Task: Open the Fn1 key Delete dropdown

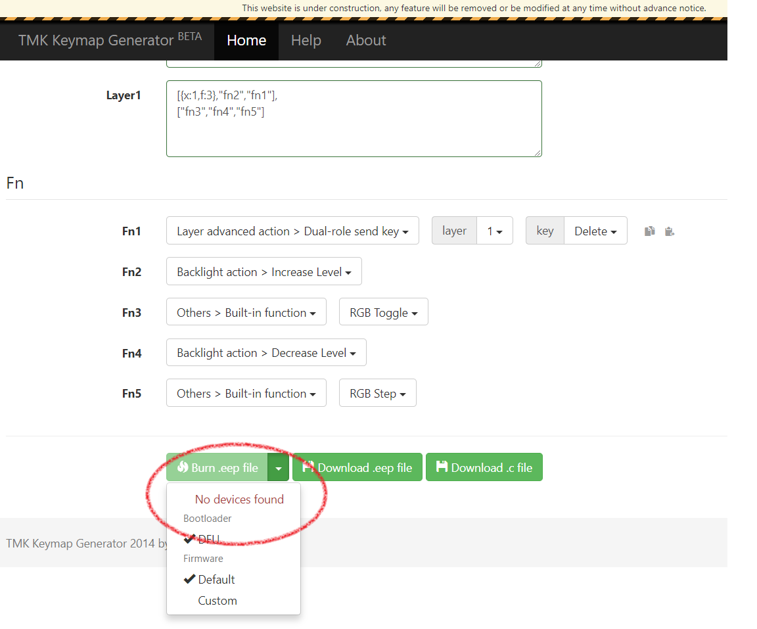Action: pos(595,231)
